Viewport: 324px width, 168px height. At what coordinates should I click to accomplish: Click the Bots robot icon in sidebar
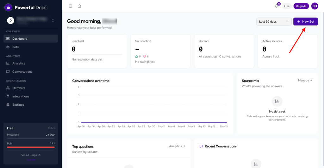point(8,47)
